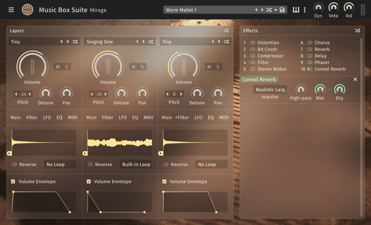Switch first layer to Filter tab
This screenshot has width=371, height=225.
pos(32,117)
